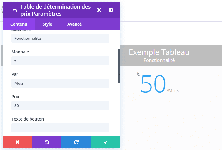Switch to the Contenu tab
222x150 pixels.
[19, 24]
